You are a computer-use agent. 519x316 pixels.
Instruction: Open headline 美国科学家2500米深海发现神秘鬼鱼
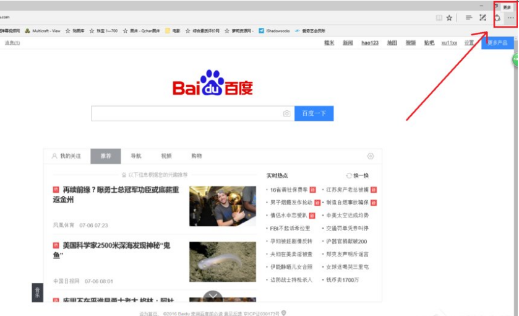(x=111, y=250)
